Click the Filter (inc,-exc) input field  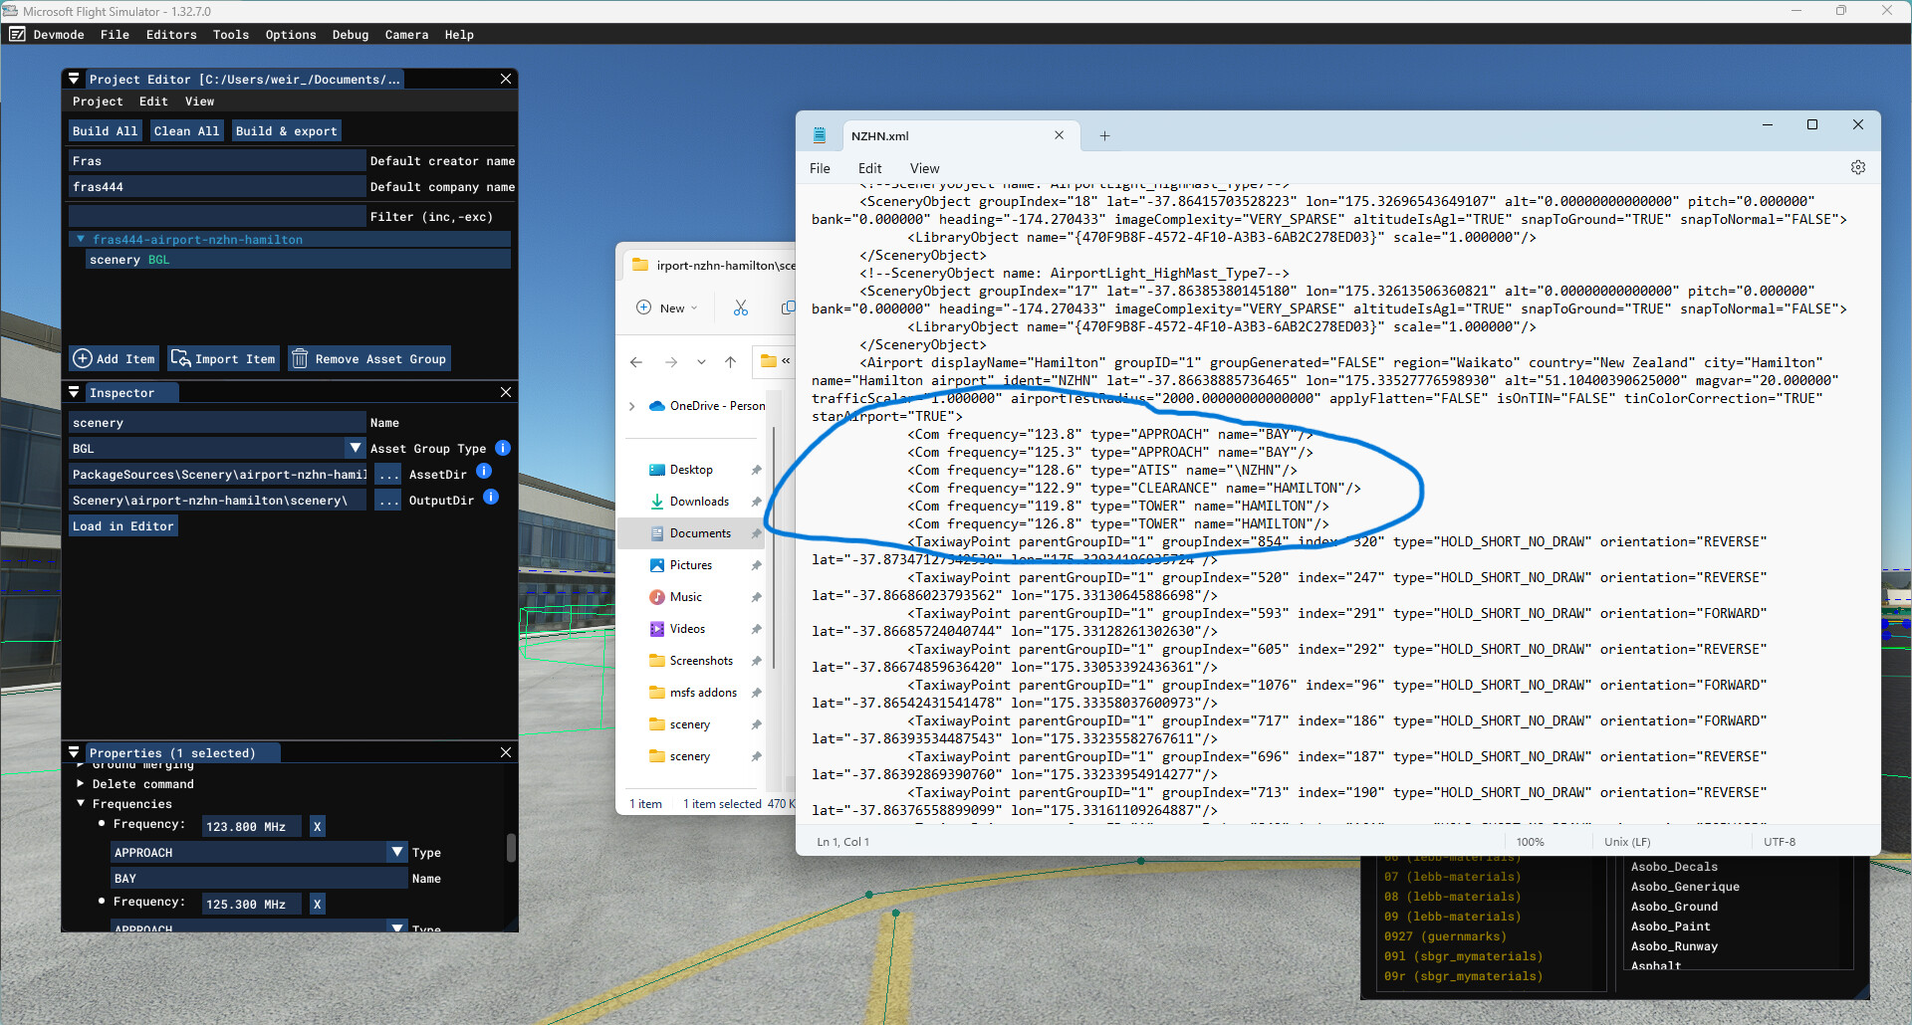click(217, 216)
